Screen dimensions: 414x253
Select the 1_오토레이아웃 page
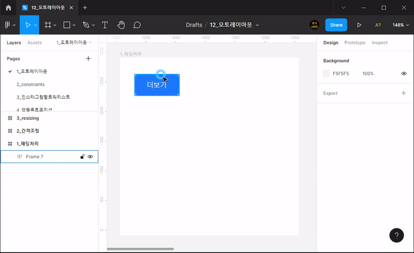[32, 71]
